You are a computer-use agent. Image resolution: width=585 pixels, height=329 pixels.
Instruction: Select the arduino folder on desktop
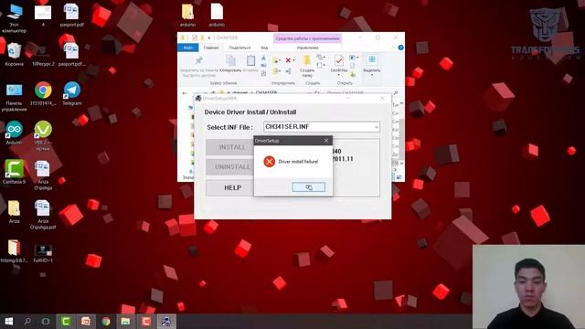[187, 15]
